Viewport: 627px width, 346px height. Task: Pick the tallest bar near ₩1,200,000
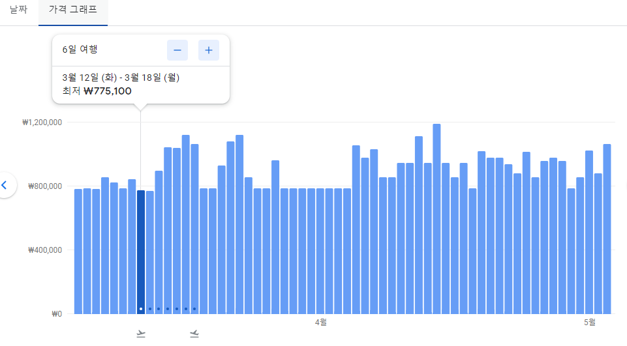point(436,219)
